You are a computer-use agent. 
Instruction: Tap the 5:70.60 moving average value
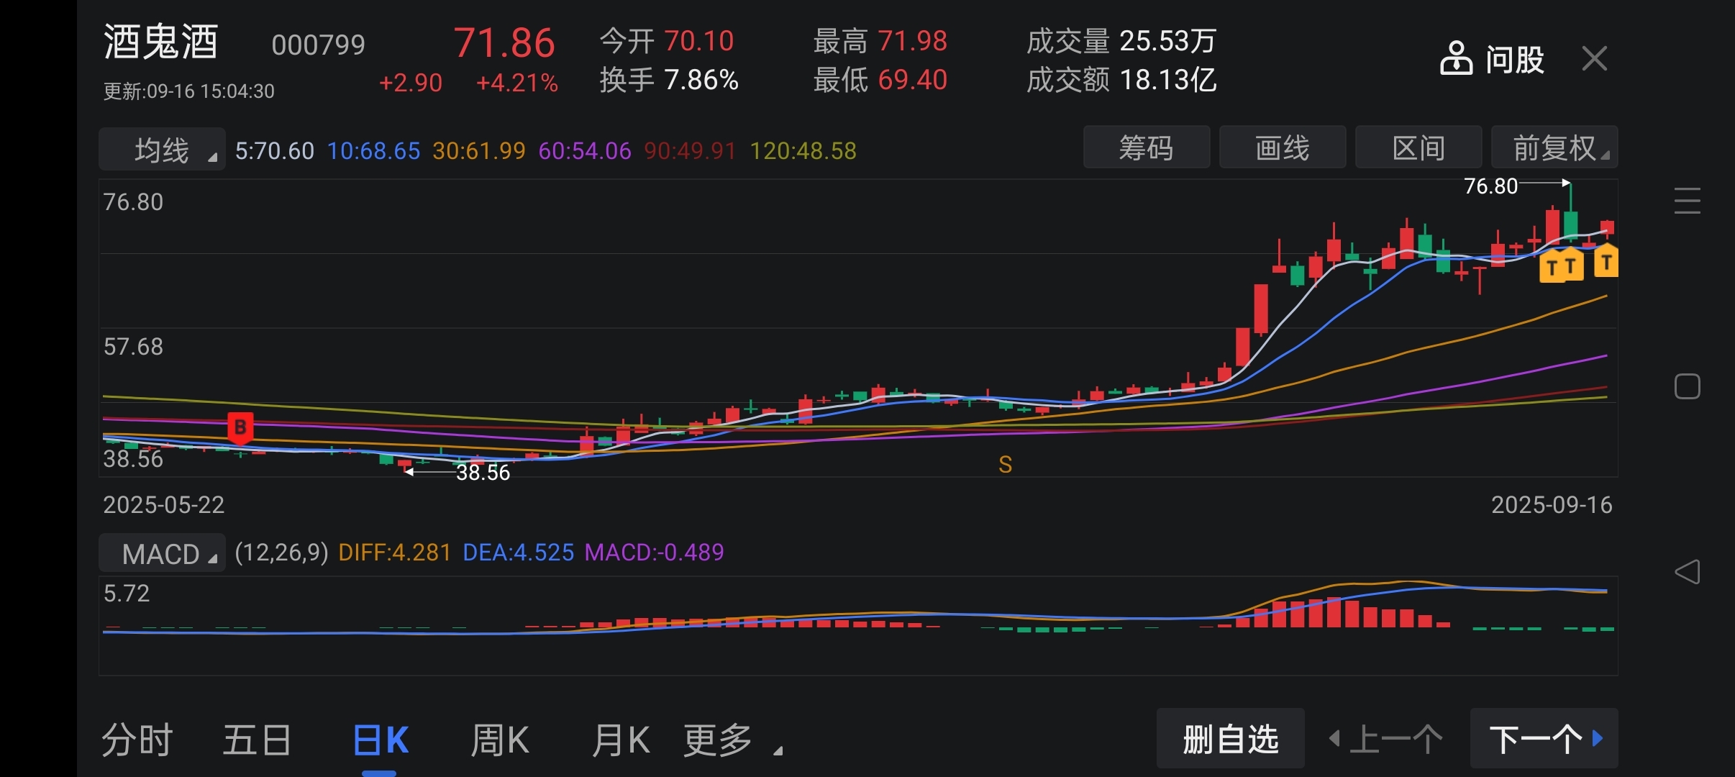point(275,150)
